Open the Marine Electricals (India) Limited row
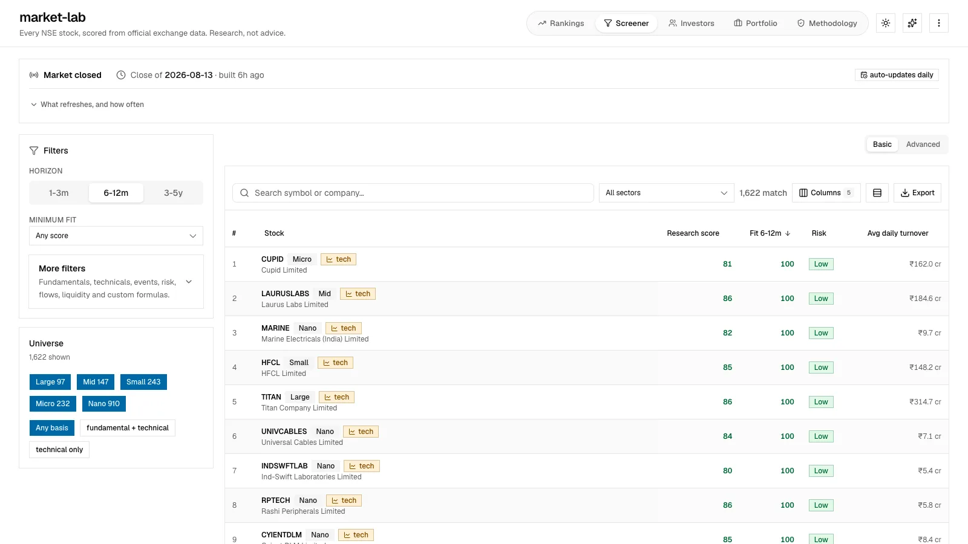 coord(587,333)
